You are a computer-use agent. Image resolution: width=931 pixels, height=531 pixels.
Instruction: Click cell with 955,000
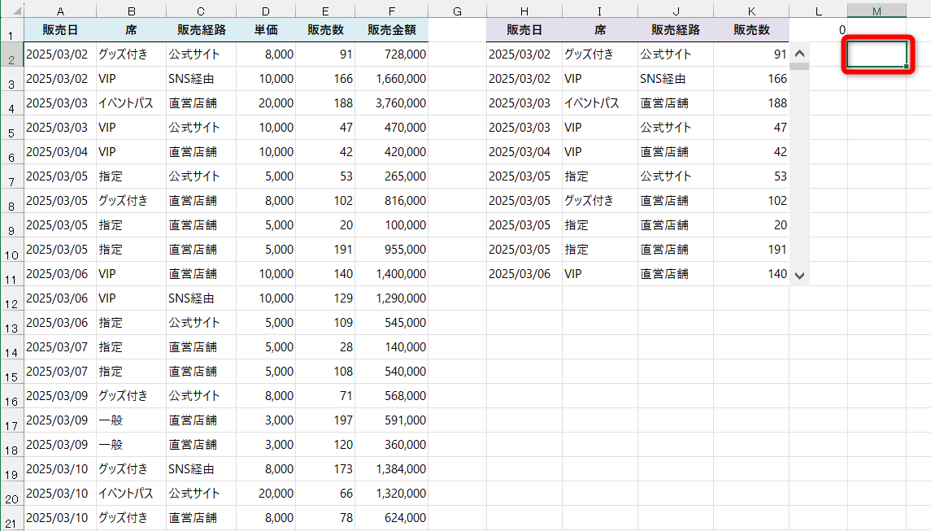(391, 250)
